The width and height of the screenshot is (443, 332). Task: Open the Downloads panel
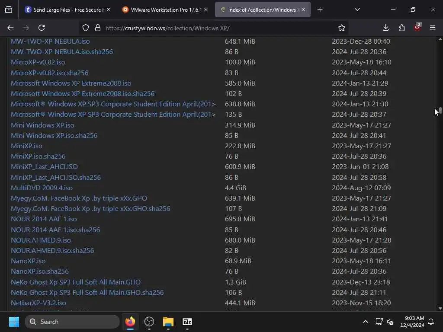pos(385,28)
